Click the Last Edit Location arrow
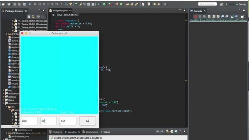This screenshot has width=249, height=140. pyautogui.click(x=155, y=4)
